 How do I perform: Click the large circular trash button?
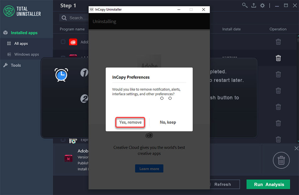[x=281, y=160]
